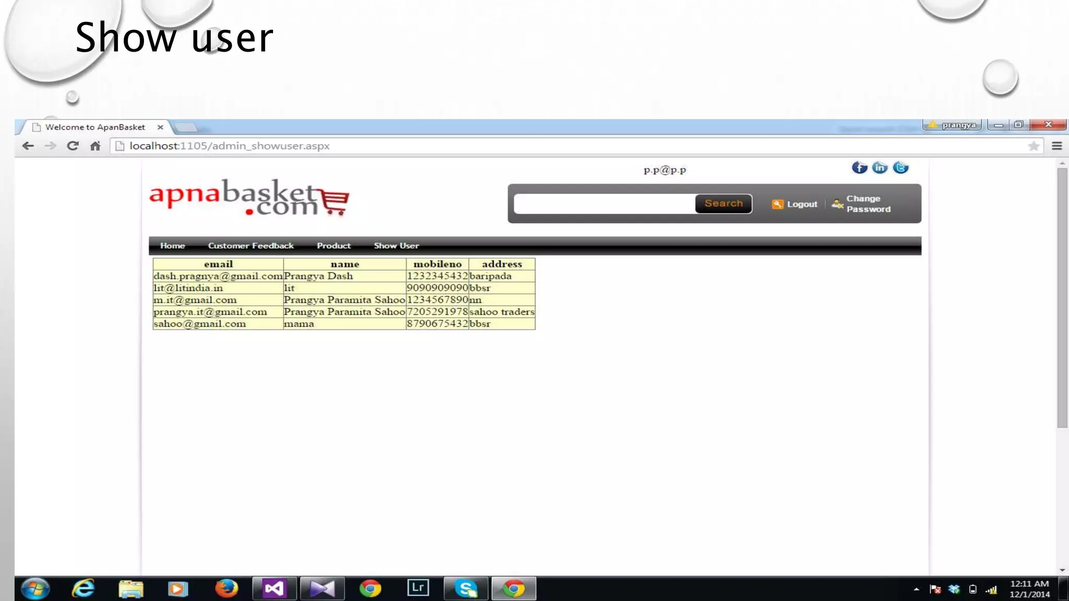Launch Firefox from the taskbar
This screenshot has width=1069, height=601.
point(226,589)
